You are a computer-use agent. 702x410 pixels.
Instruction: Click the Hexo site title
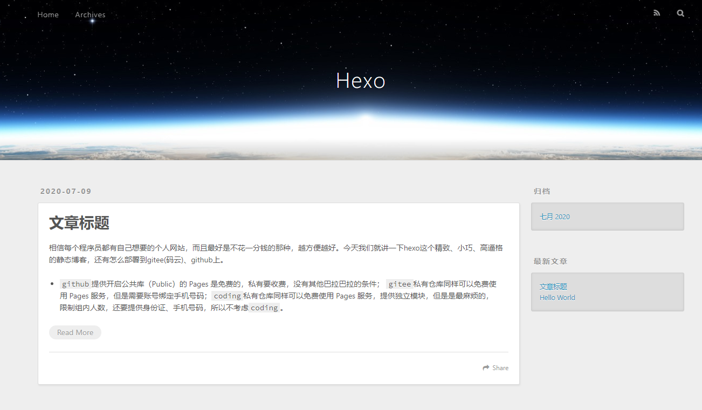click(x=360, y=81)
